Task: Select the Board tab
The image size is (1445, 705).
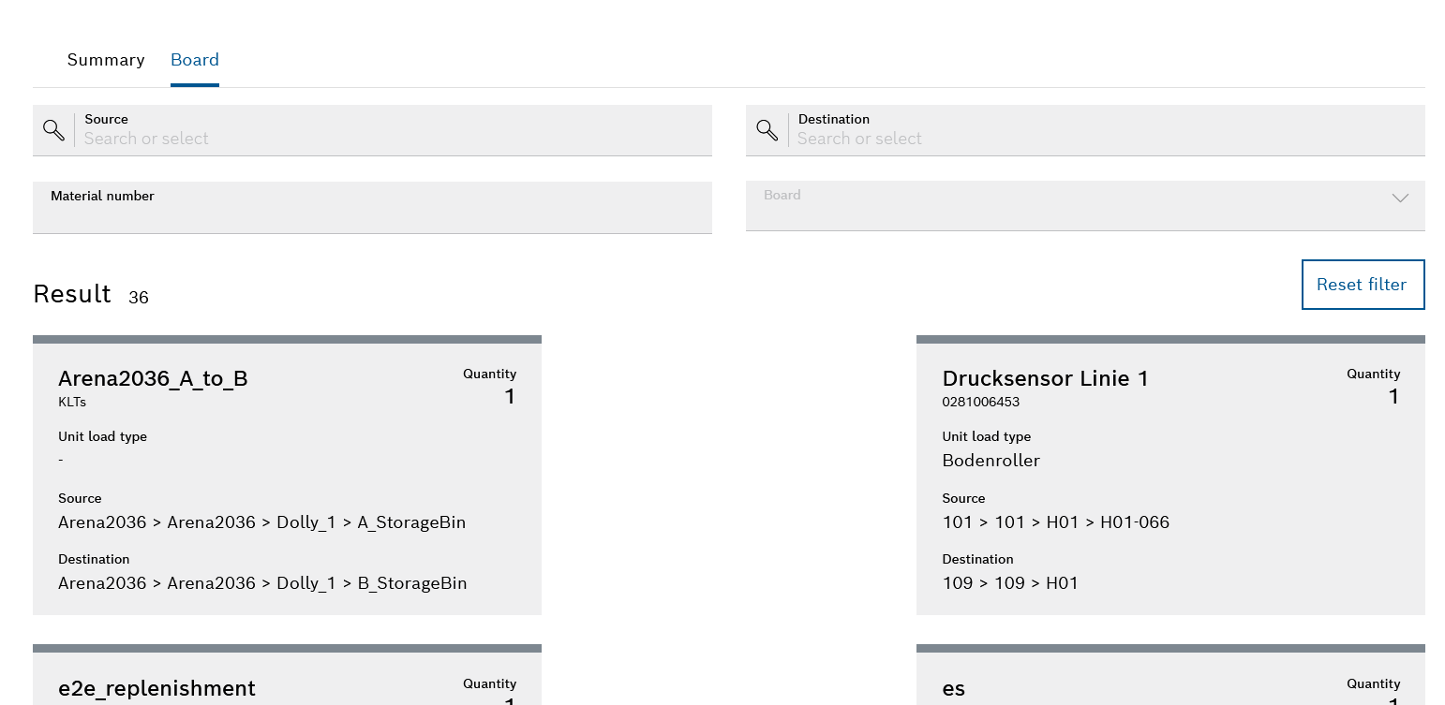Action: pos(195,60)
